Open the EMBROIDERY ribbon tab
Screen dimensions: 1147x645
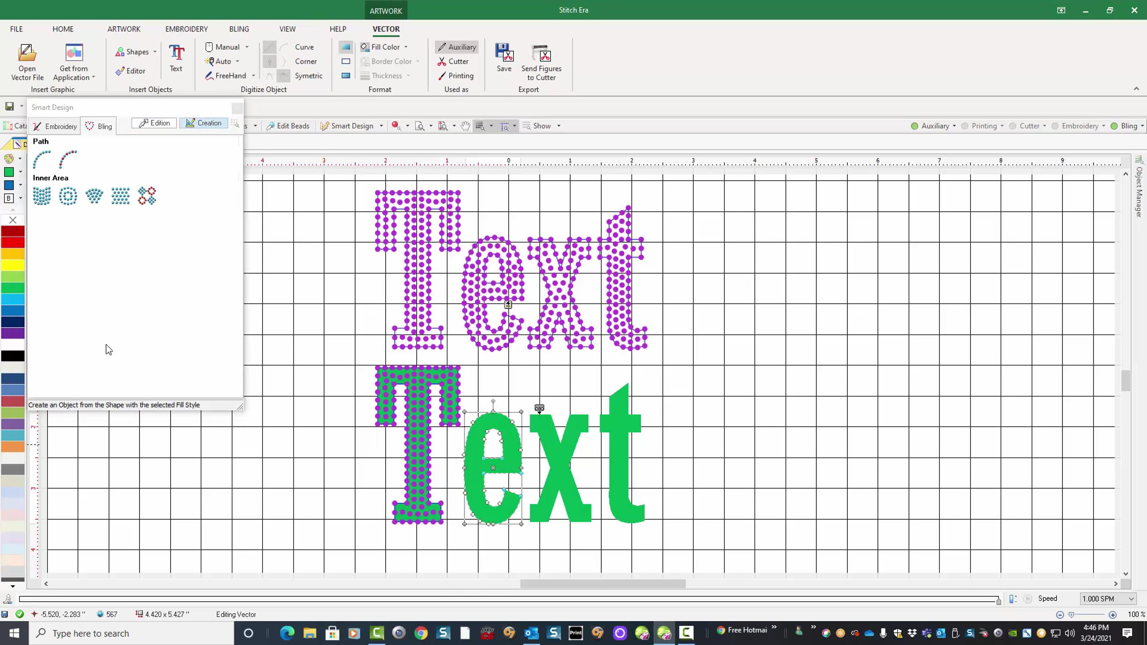click(x=186, y=29)
